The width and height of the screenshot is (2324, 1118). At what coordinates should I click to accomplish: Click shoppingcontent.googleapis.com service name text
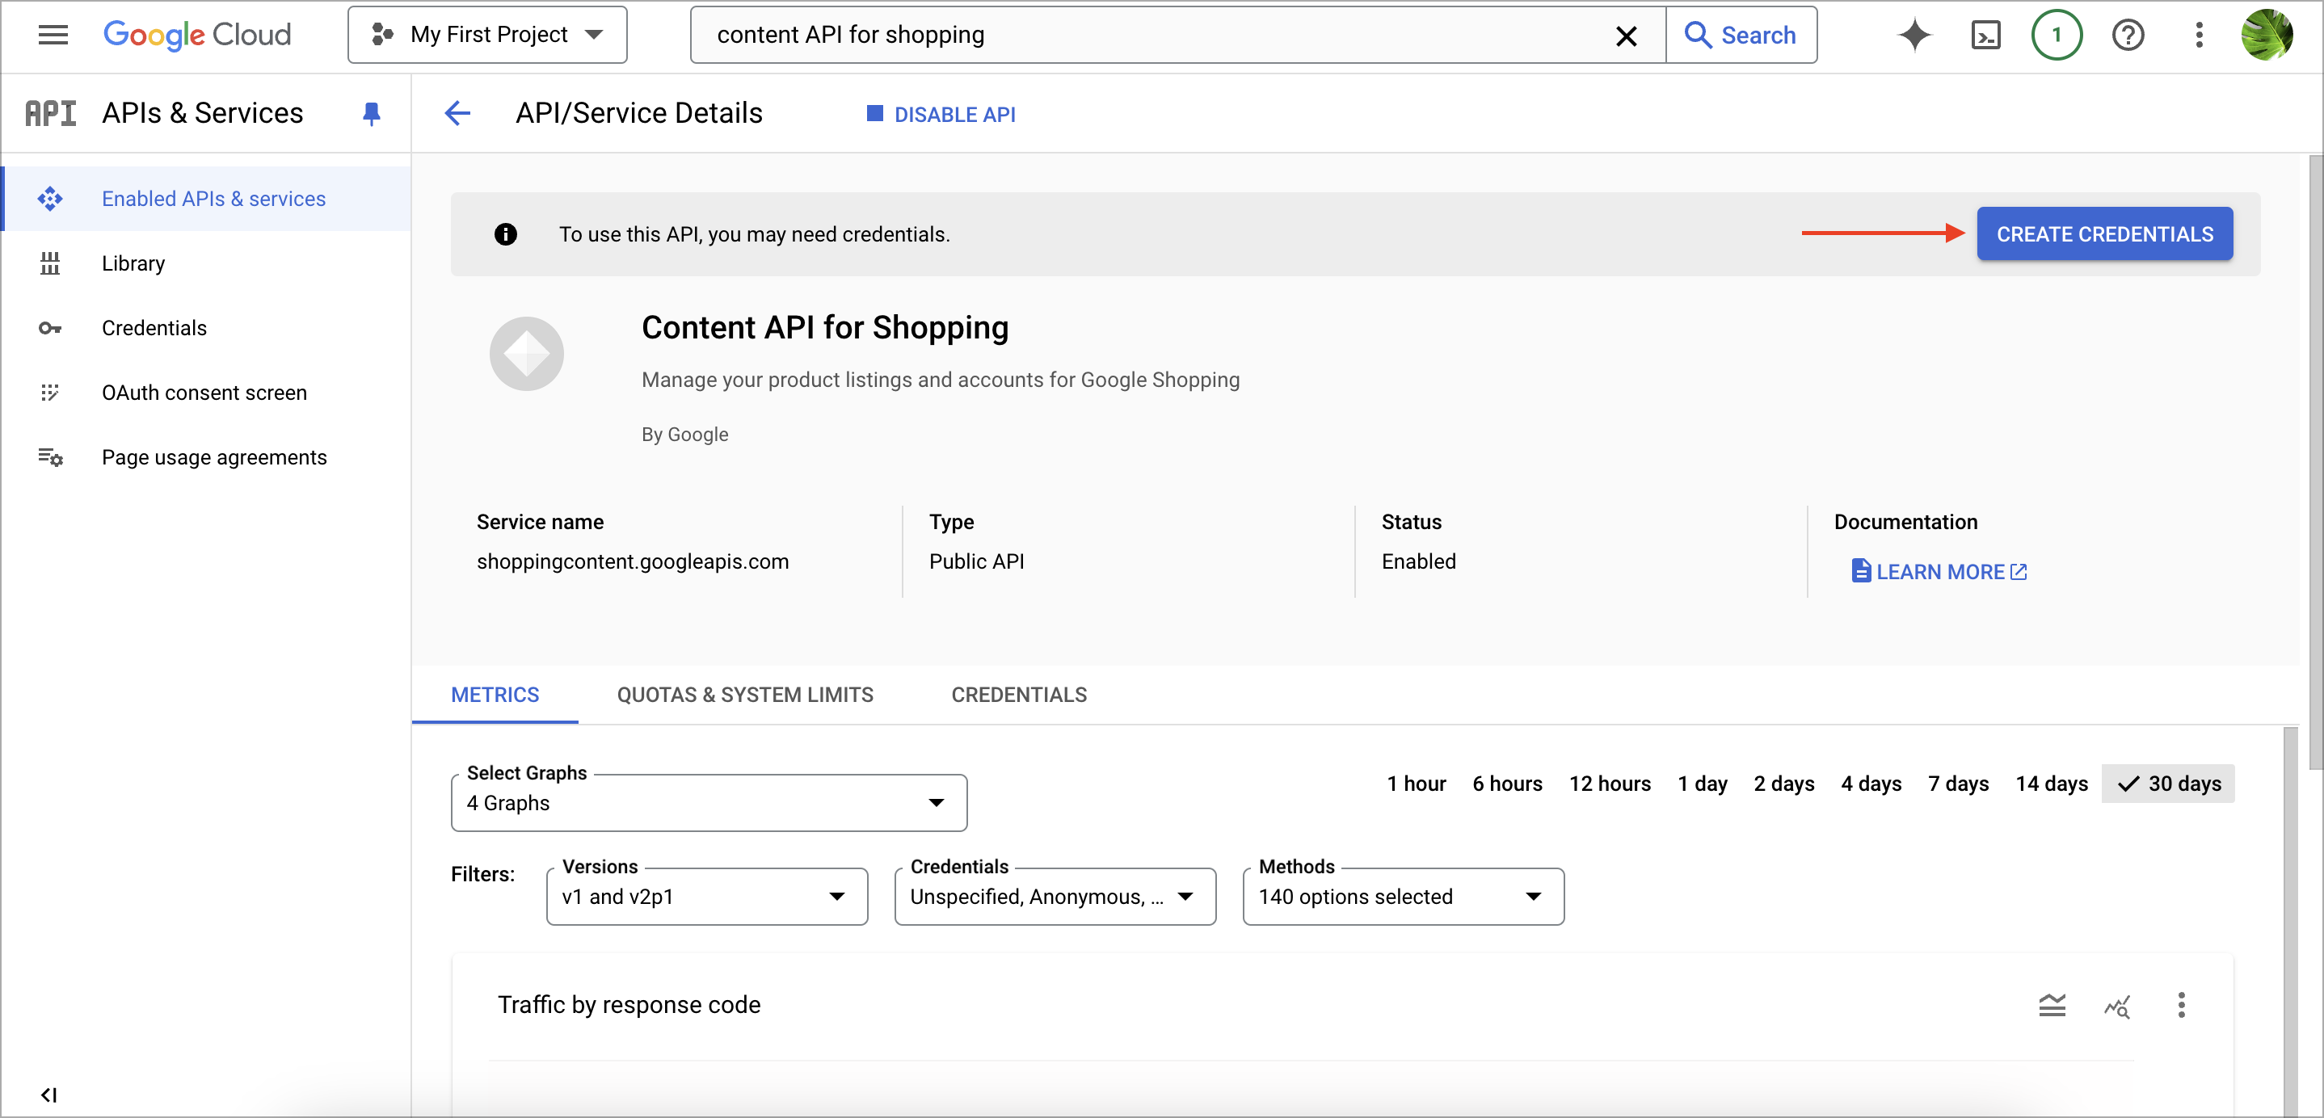click(x=633, y=561)
